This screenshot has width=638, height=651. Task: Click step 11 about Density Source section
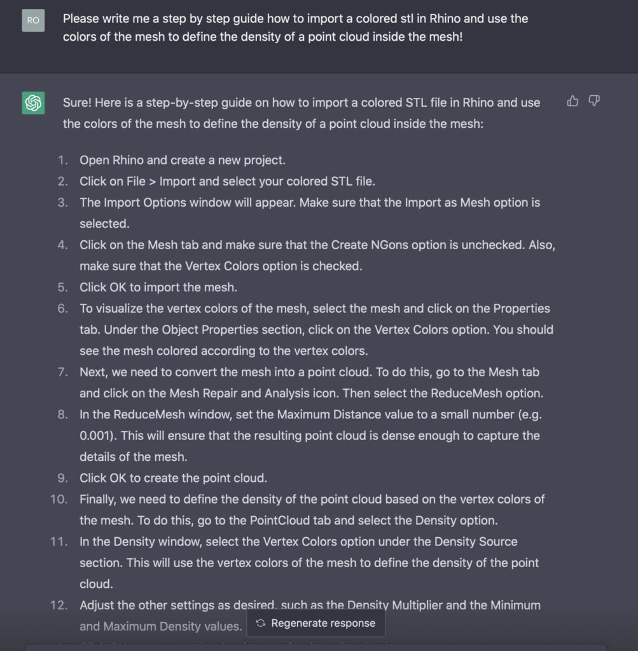point(309,563)
